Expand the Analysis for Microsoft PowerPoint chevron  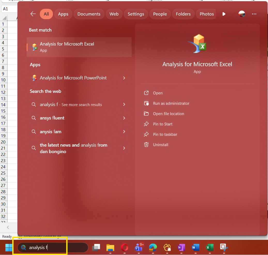click(124, 78)
